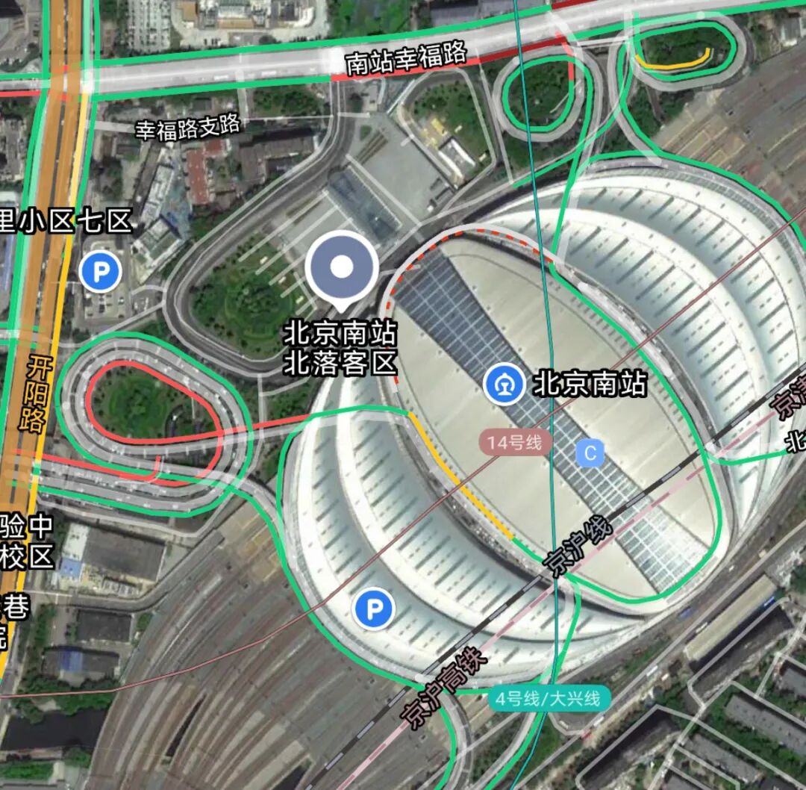
Task: Click the 开阳路 road name label
Action: pyautogui.click(x=36, y=393)
